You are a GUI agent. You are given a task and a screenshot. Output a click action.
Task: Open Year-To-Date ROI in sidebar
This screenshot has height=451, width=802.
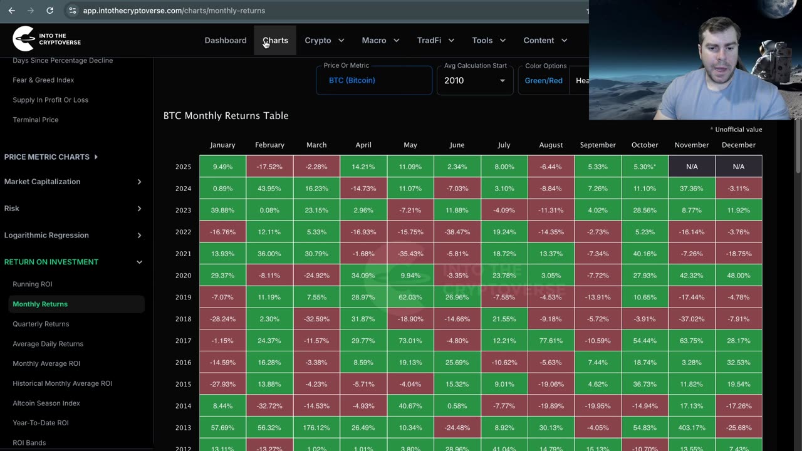pyautogui.click(x=41, y=423)
